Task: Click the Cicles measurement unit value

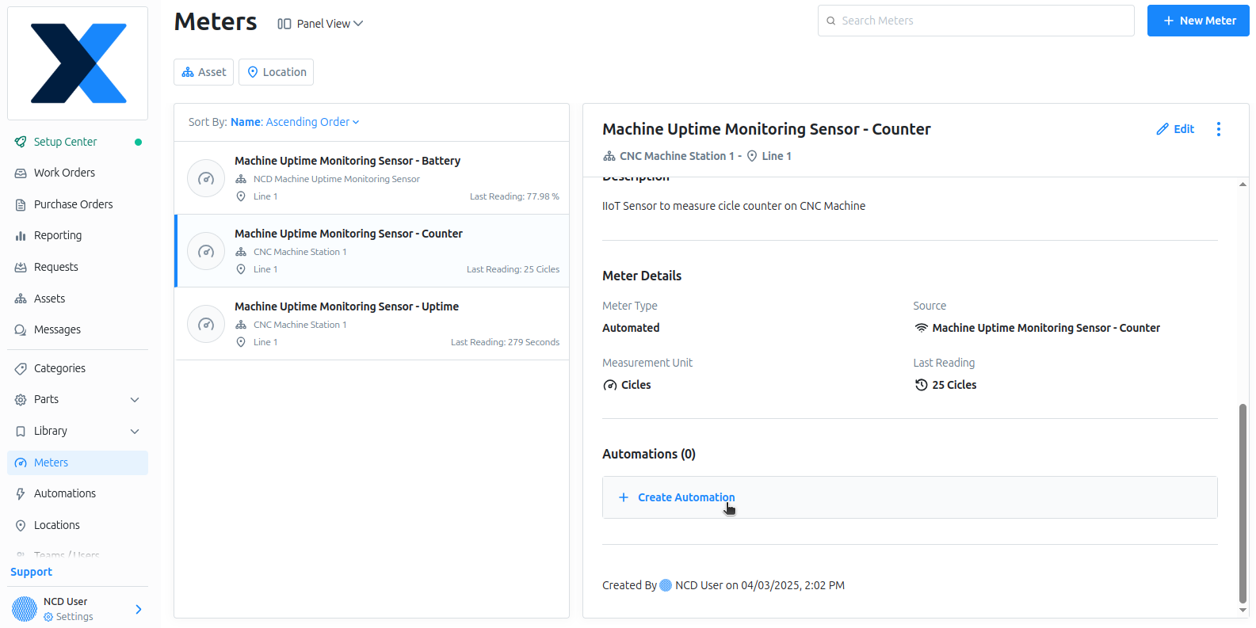Action: coord(636,385)
